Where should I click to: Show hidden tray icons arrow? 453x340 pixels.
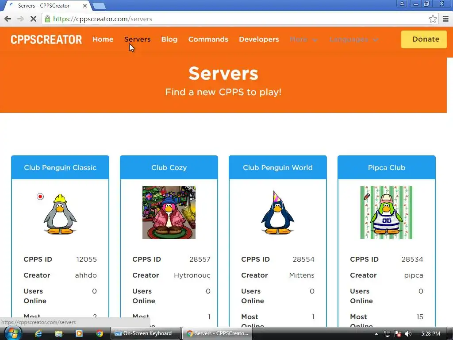376,334
